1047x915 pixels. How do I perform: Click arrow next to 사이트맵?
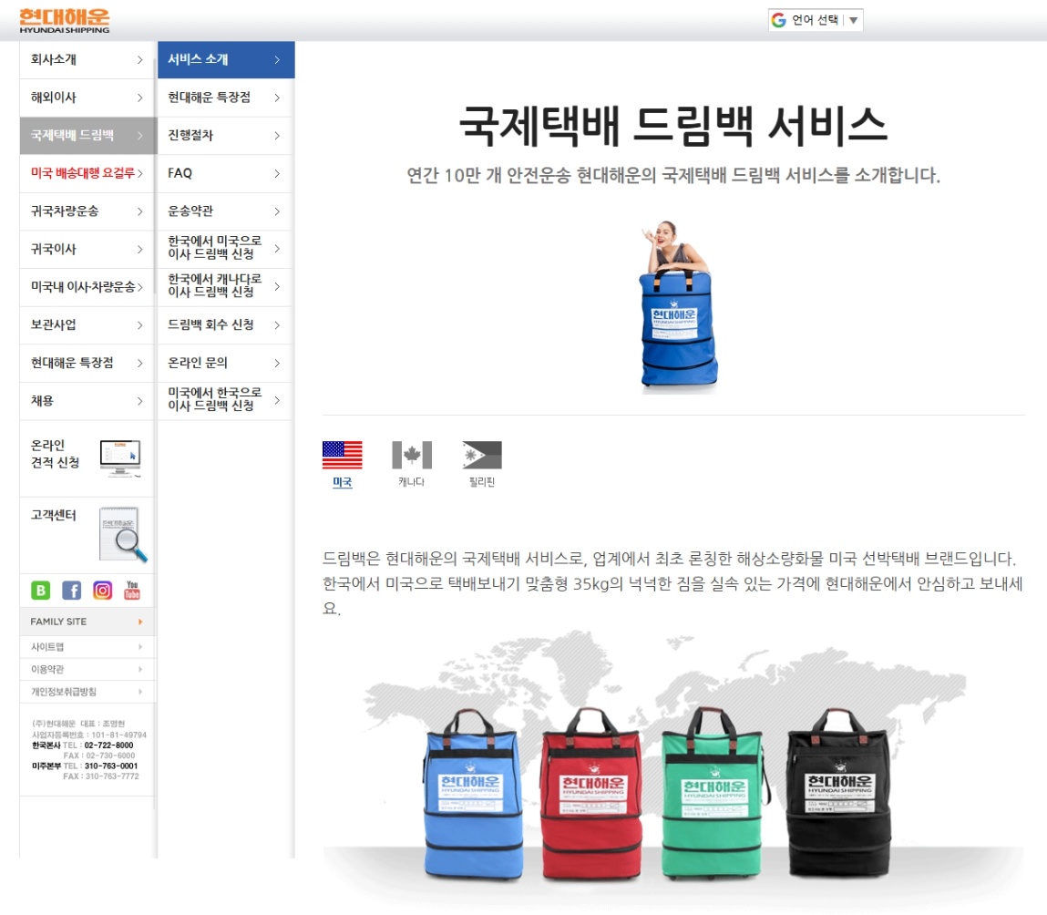click(140, 646)
